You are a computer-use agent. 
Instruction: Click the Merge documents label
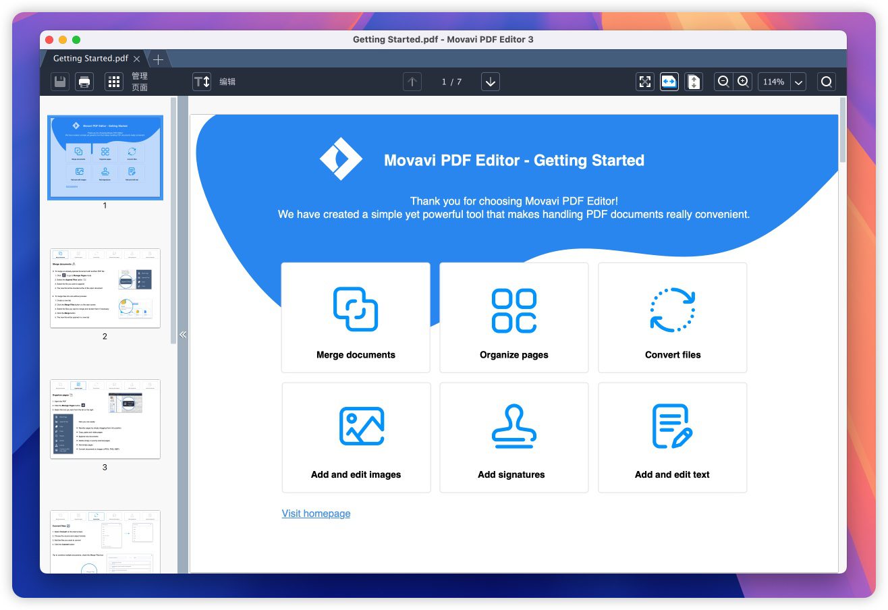(356, 355)
